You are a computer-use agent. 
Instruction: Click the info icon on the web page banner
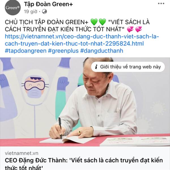(96, 67)
